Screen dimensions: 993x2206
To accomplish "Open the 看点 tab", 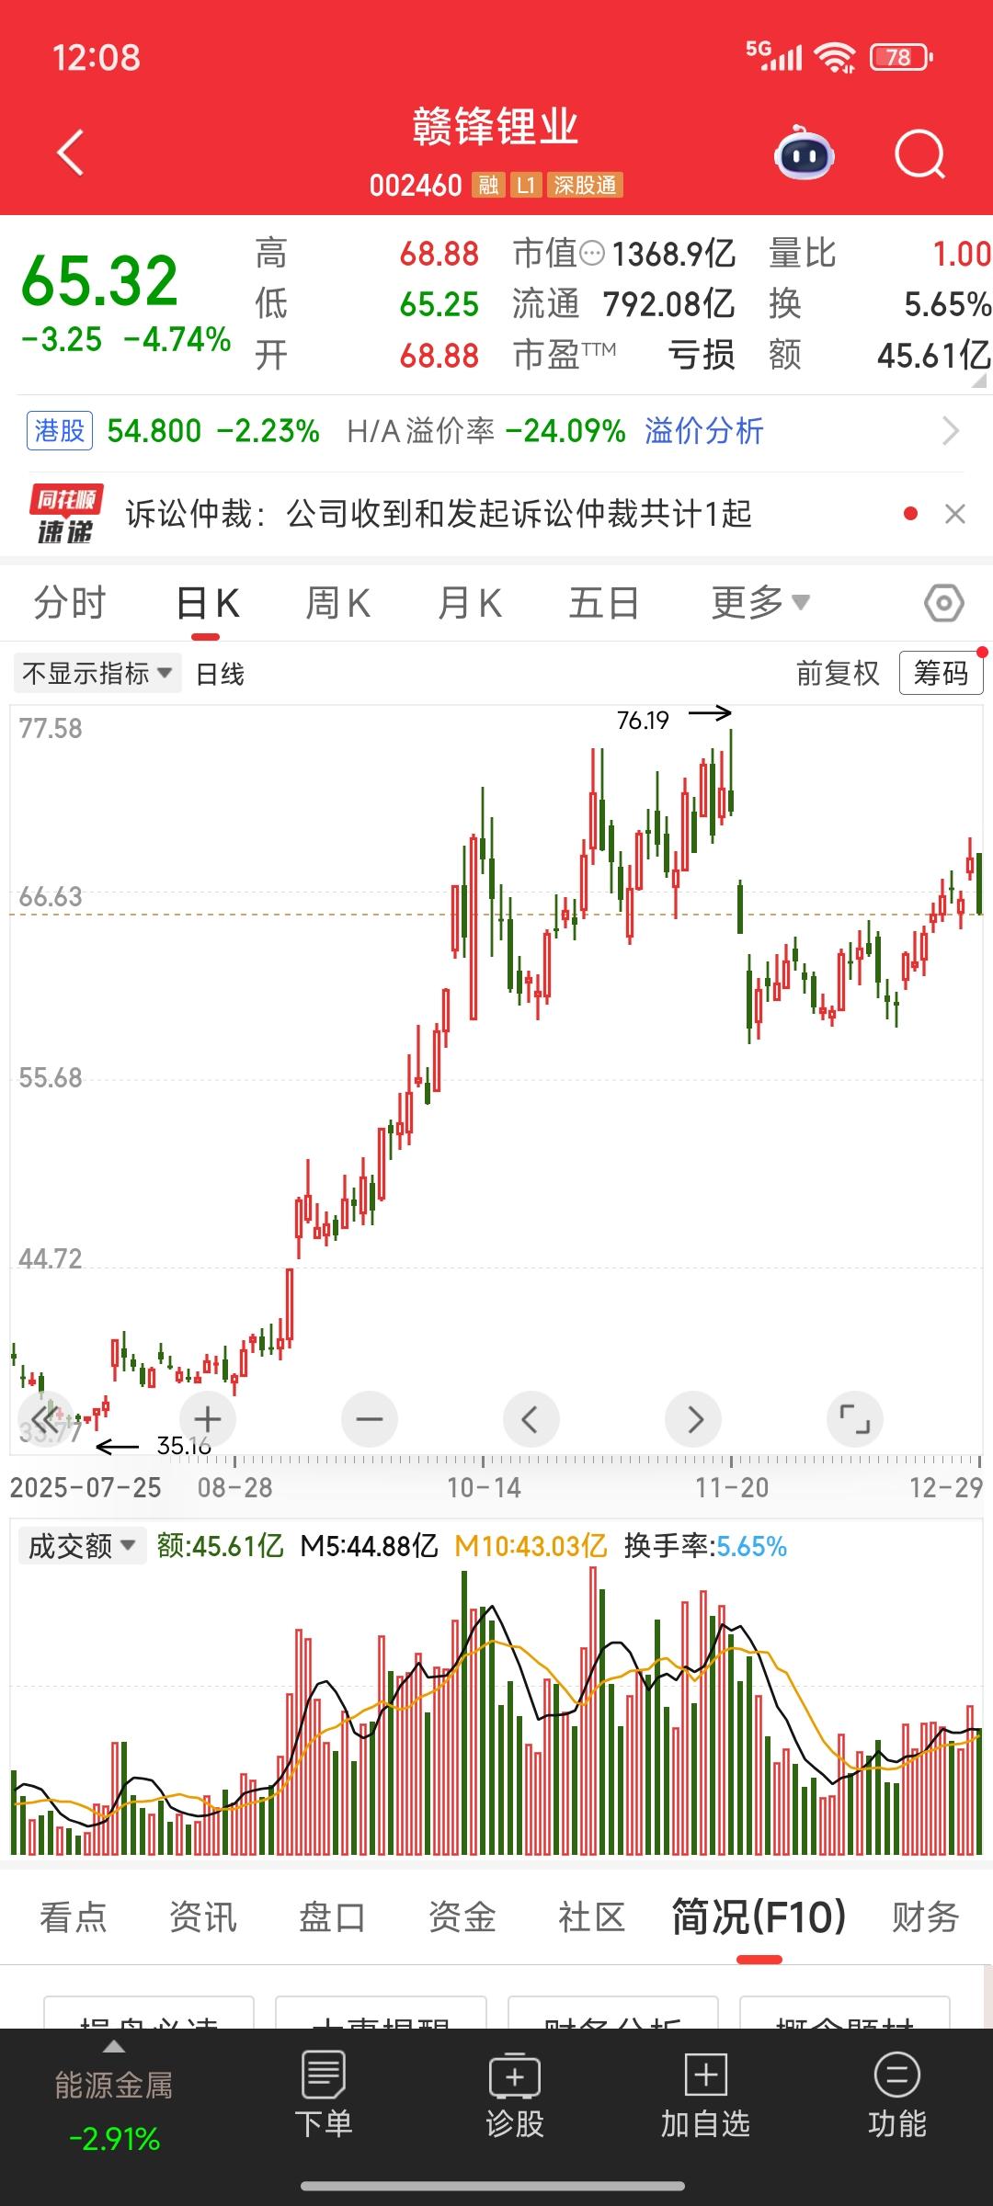I will [x=74, y=1917].
